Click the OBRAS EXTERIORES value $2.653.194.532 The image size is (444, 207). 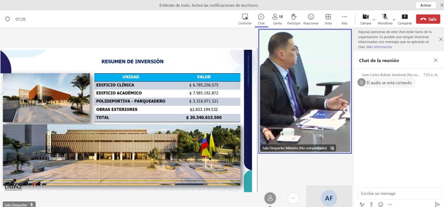pyautogui.click(x=204, y=109)
